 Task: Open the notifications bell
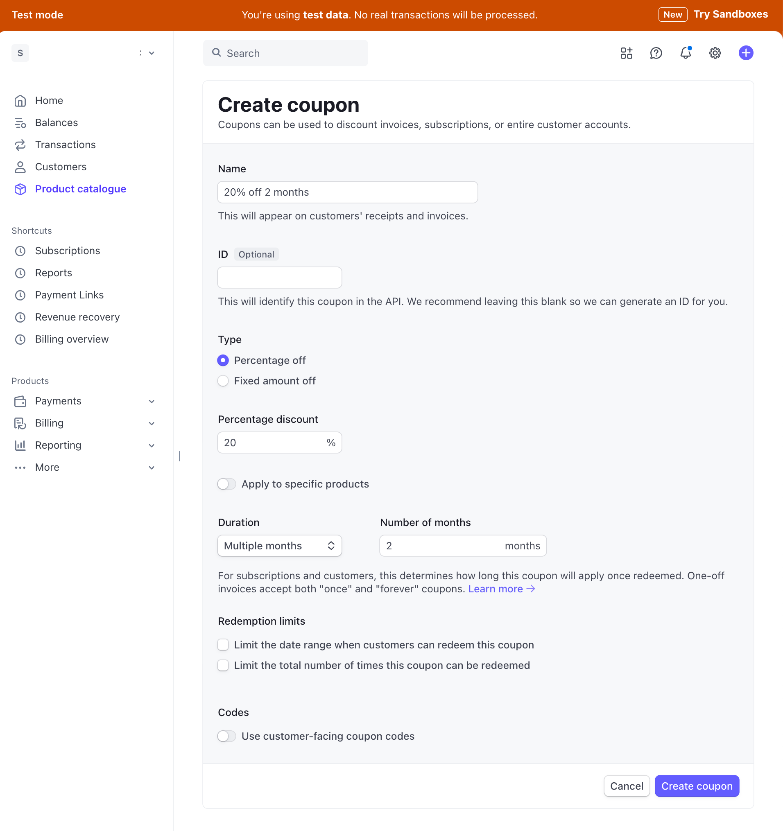coord(686,53)
